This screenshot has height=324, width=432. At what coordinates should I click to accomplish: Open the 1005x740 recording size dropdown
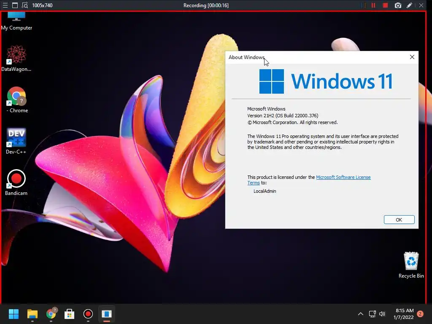click(42, 5)
